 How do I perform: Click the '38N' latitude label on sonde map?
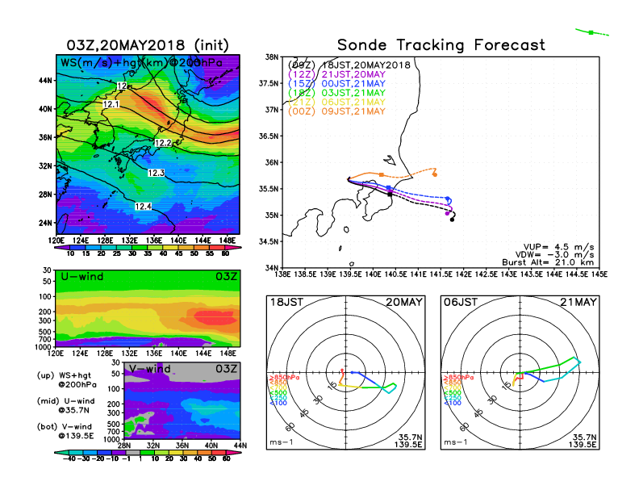pyautogui.click(x=272, y=57)
